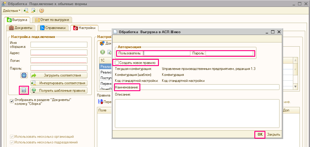Image resolution: width=310 pixels, height=147 pixels.
Task: Click the Код стандартной настройки value text
Action: pos(183,81)
